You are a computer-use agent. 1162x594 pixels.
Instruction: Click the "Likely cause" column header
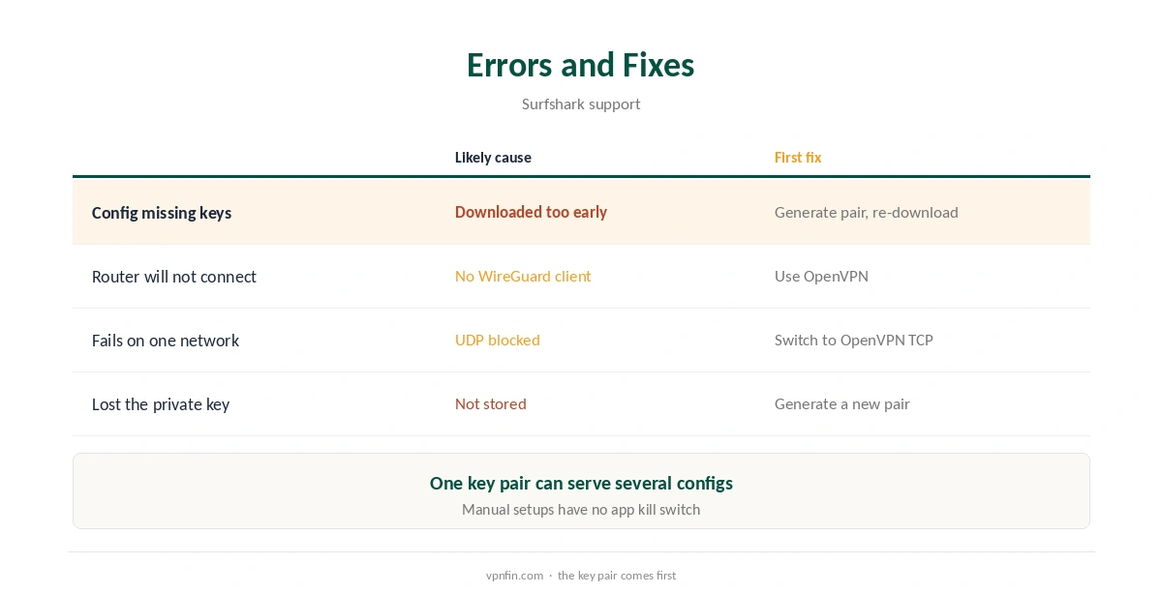coord(493,158)
